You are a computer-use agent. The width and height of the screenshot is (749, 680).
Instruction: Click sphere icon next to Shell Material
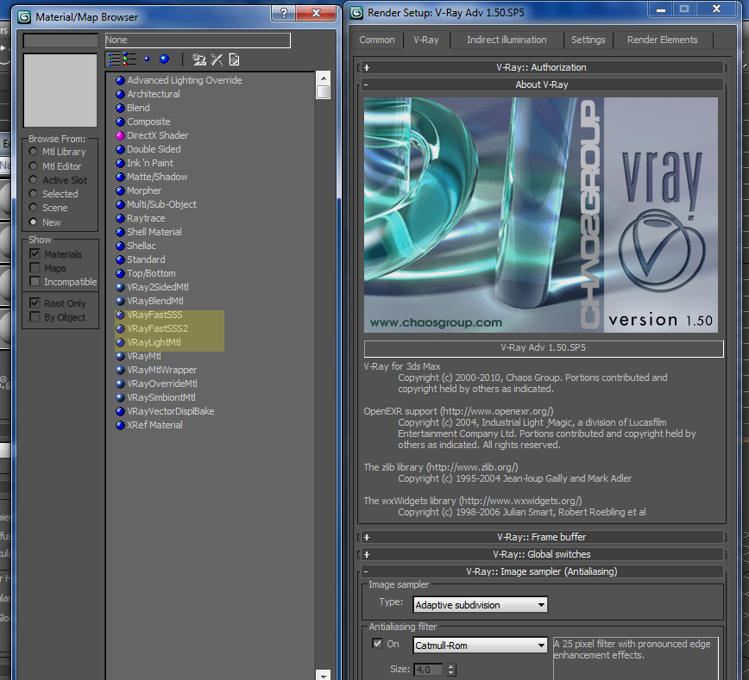point(120,233)
